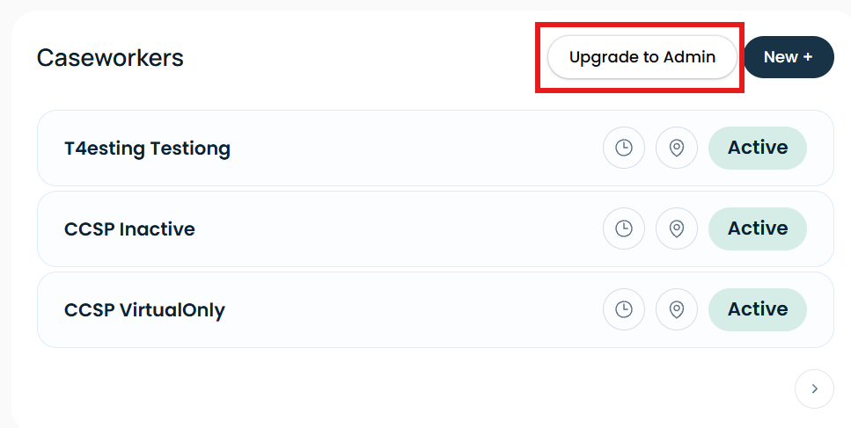This screenshot has height=428, width=851.
Task: Click the Upgrade to Admin button
Action: (642, 57)
